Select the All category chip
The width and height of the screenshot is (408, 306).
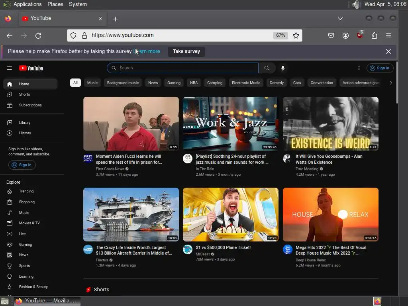pos(75,83)
